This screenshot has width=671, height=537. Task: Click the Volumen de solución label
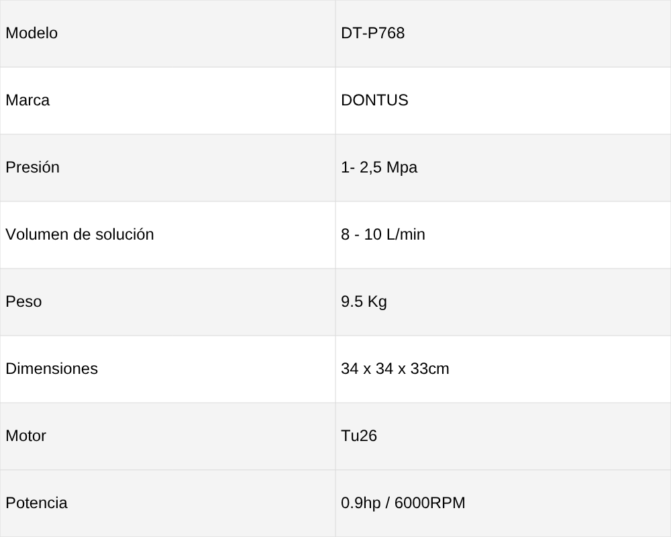tap(80, 235)
